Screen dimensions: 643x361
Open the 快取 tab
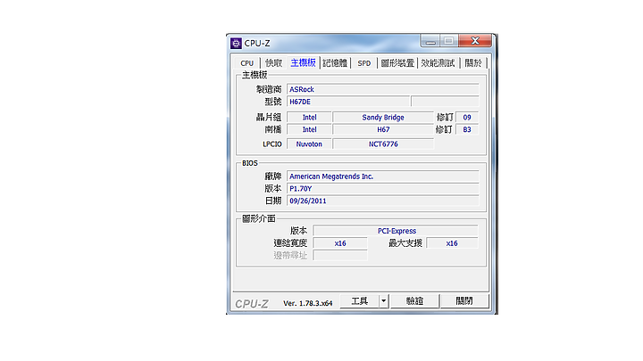[273, 63]
